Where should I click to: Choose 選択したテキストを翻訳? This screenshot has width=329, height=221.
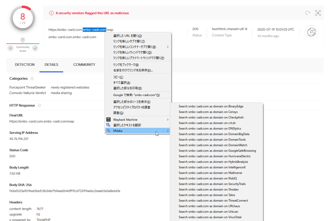click(x=138, y=125)
